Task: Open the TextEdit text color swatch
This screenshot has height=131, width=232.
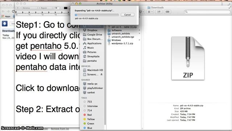Action: pos(66,8)
